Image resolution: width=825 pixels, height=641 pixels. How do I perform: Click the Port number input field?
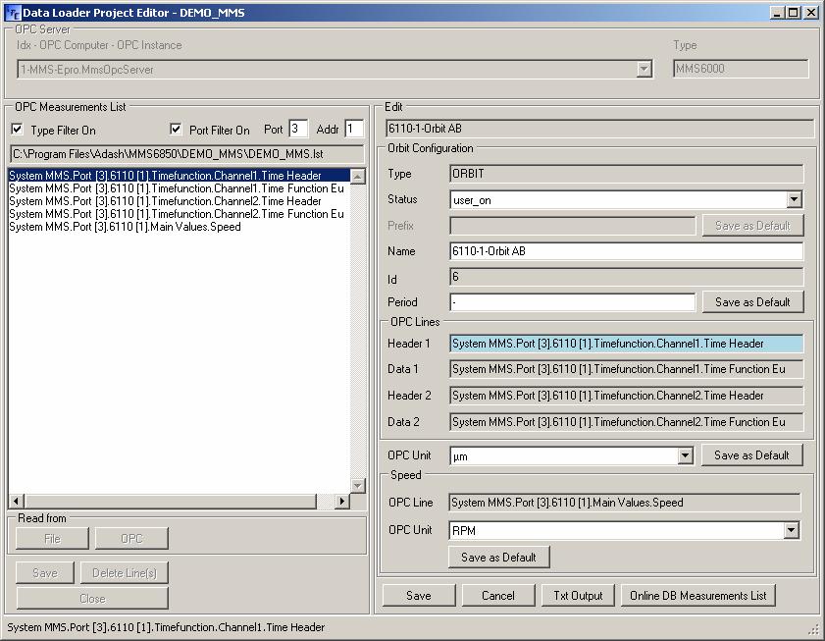pyautogui.click(x=298, y=129)
